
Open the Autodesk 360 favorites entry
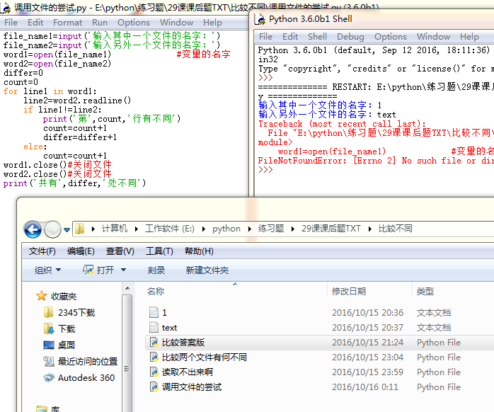click(86, 377)
